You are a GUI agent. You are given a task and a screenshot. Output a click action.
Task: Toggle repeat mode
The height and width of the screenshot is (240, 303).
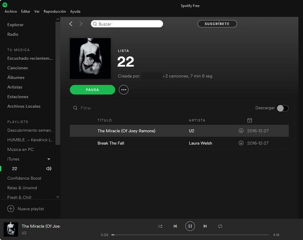[x=220, y=226]
